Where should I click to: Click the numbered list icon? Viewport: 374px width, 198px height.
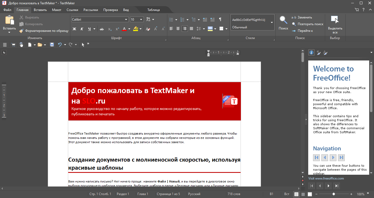tap(183, 20)
